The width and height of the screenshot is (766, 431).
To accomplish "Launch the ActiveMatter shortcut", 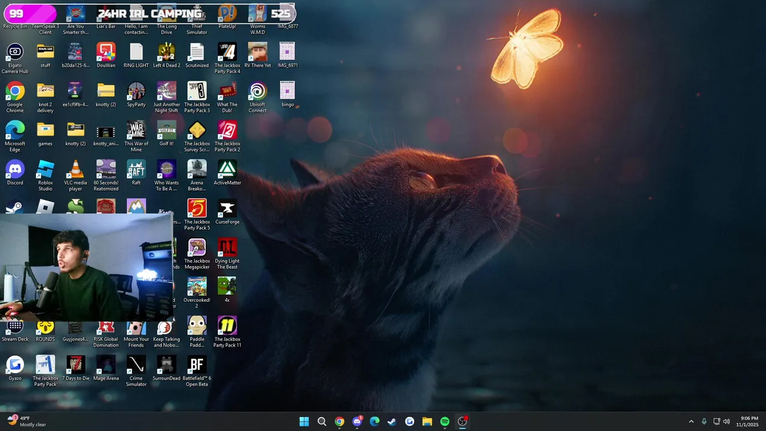I will [x=227, y=172].
